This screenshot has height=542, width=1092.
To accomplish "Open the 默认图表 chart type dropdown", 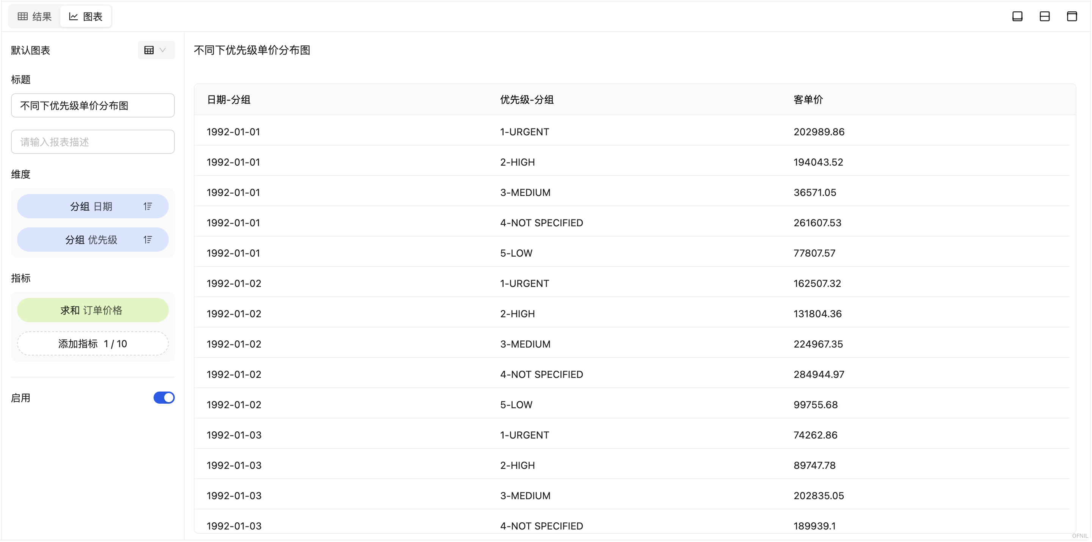I will pyautogui.click(x=156, y=50).
